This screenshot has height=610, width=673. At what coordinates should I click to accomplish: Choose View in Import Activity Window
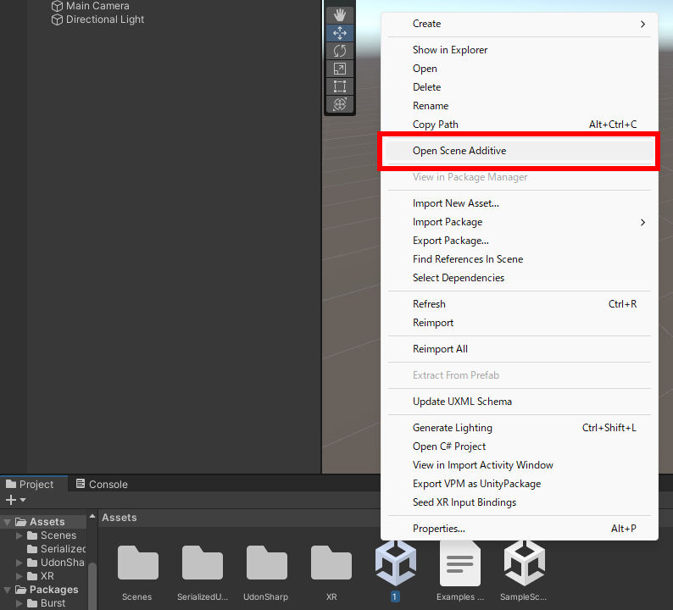(x=520, y=465)
